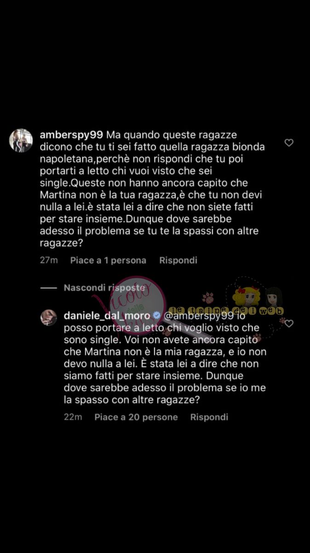Viewport: 310px width, 553px height.
Task: Reply to amberspy99's comment via Rispondi
Action: (x=178, y=260)
